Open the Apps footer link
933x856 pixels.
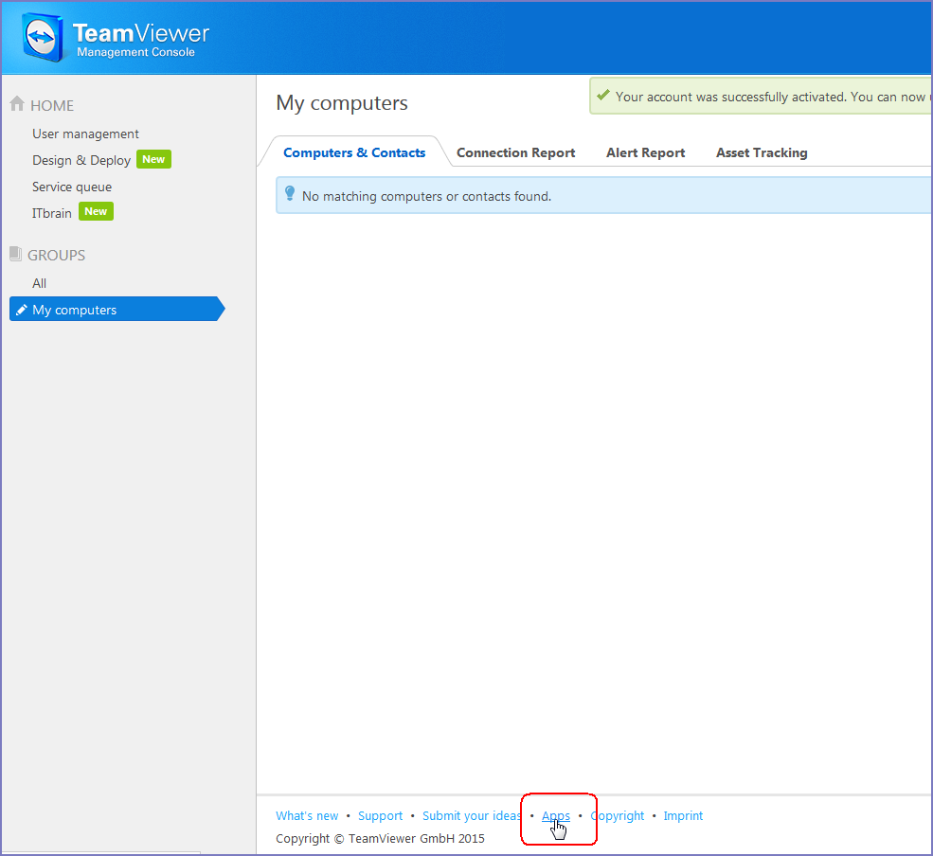click(556, 815)
